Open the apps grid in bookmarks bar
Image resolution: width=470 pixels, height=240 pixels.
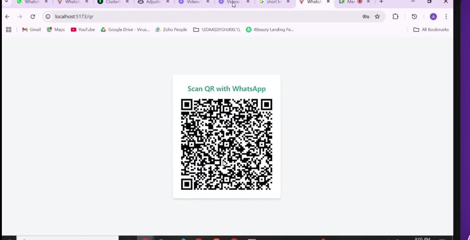coord(8,30)
